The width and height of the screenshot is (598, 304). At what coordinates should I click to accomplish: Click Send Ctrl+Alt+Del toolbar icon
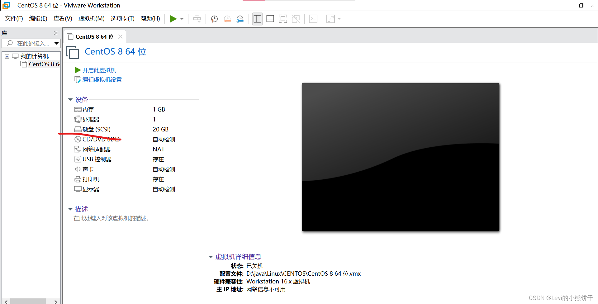coord(197,19)
